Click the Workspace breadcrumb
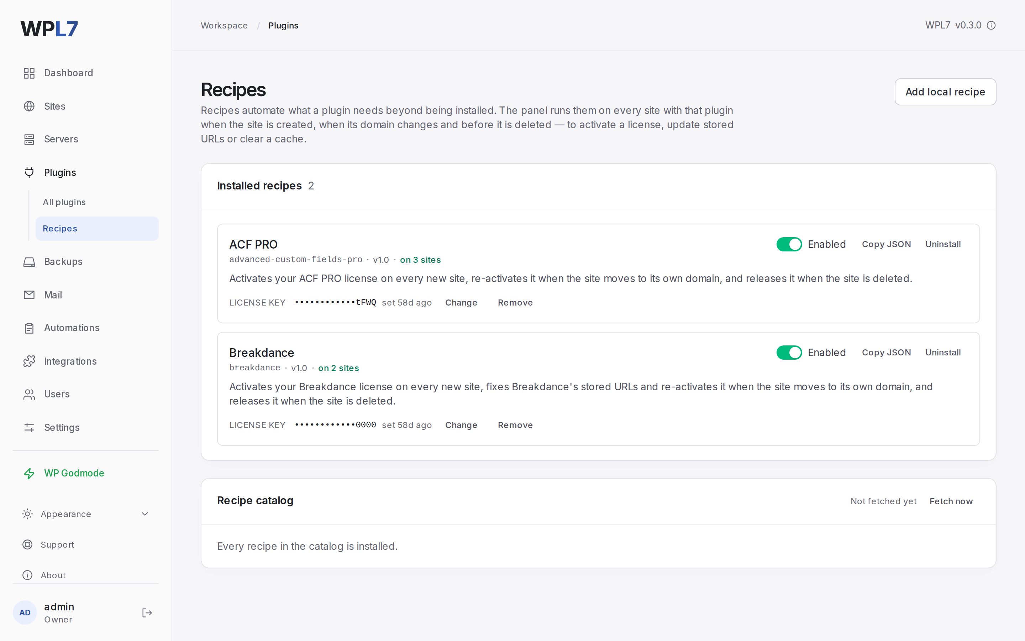Viewport: 1025px width, 641px height. pos(224,25)
